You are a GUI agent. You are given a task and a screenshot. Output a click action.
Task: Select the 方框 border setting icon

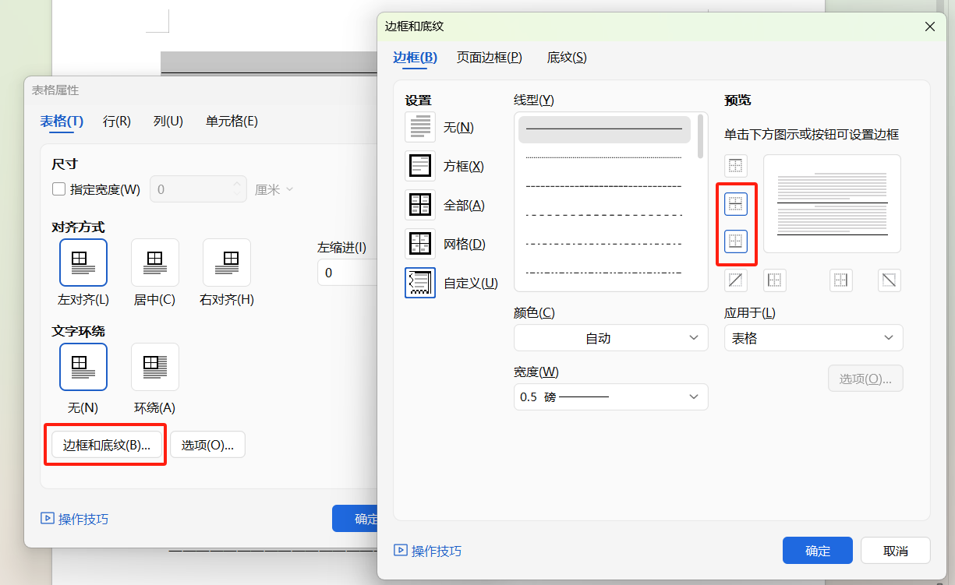pyautogui.click(x=419, y=165)
